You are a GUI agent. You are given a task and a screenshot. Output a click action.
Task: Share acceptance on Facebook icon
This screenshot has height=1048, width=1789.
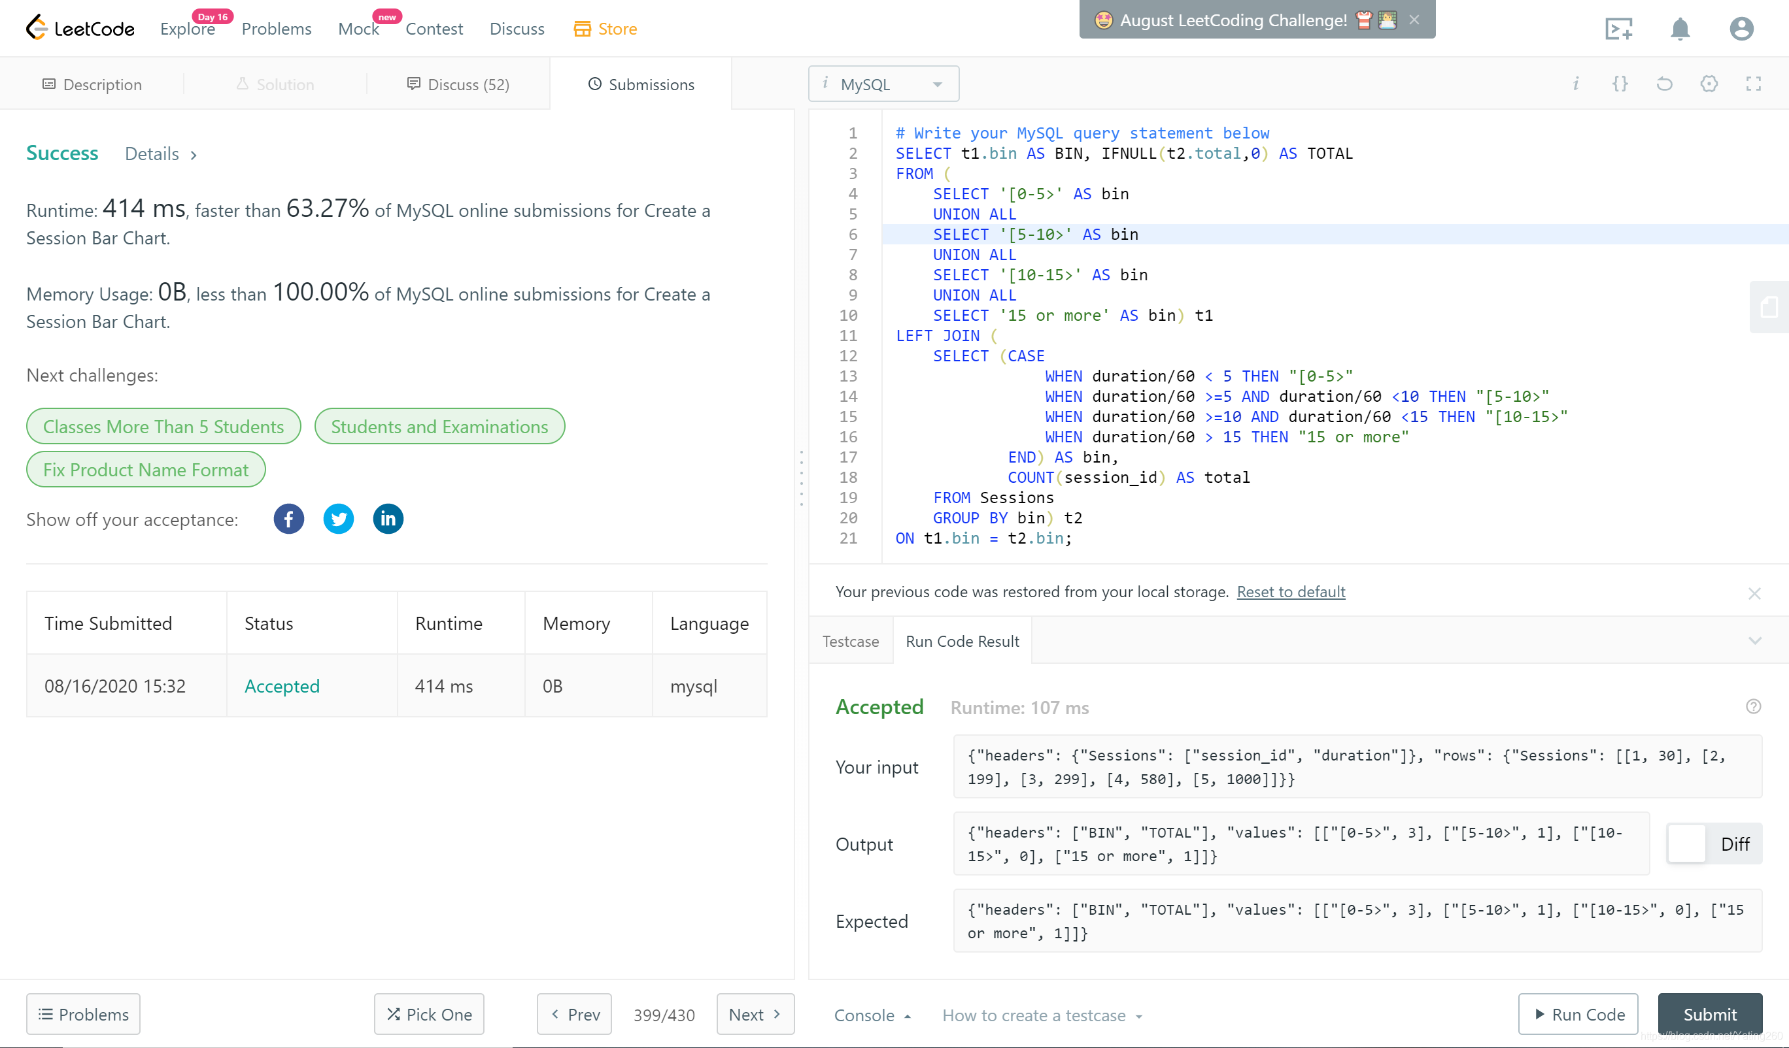click(288, 519)
